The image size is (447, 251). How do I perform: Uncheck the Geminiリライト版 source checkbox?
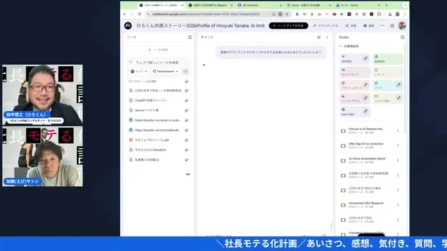click(186, 110)
